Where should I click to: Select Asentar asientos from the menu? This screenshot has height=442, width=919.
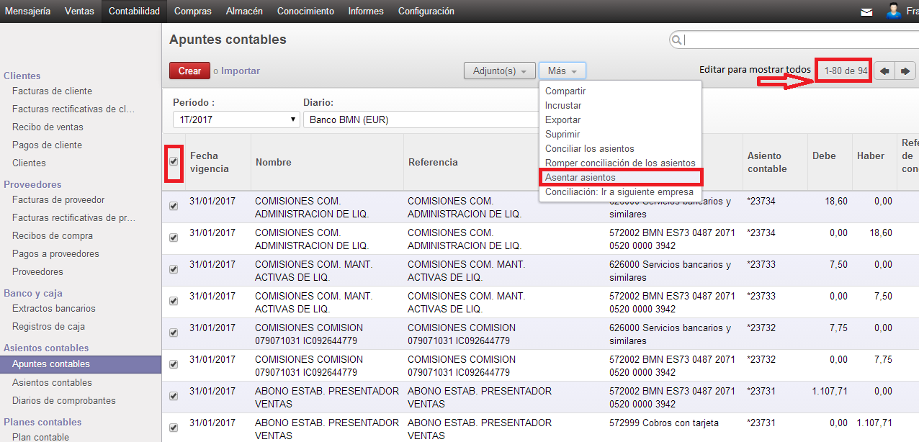pyautogui.click(x=580, y=177)
